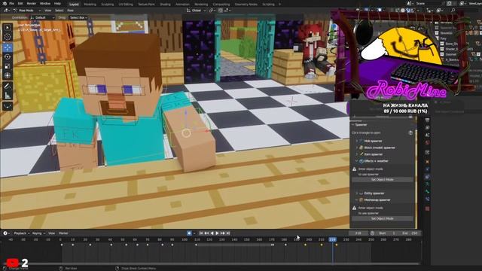Click the Blender logo menu icon
The height and width of the screenshot is (271, 482).
[4, 4]
